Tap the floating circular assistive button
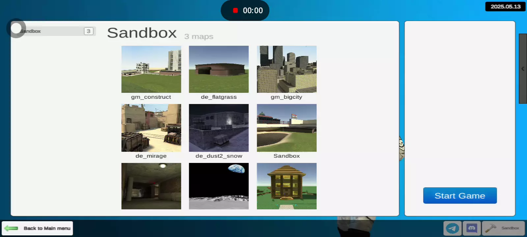The width and height of the screenshot is (527, 237). pos(16,28)
